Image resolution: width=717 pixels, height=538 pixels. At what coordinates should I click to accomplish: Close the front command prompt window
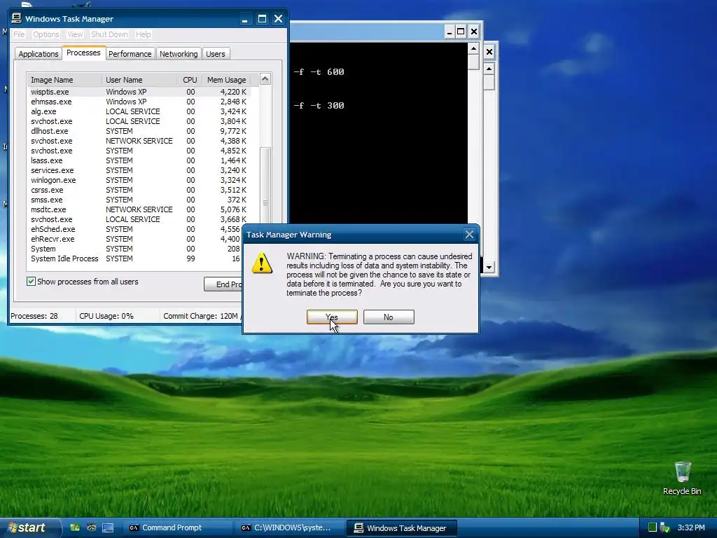(x=474, y=32)
